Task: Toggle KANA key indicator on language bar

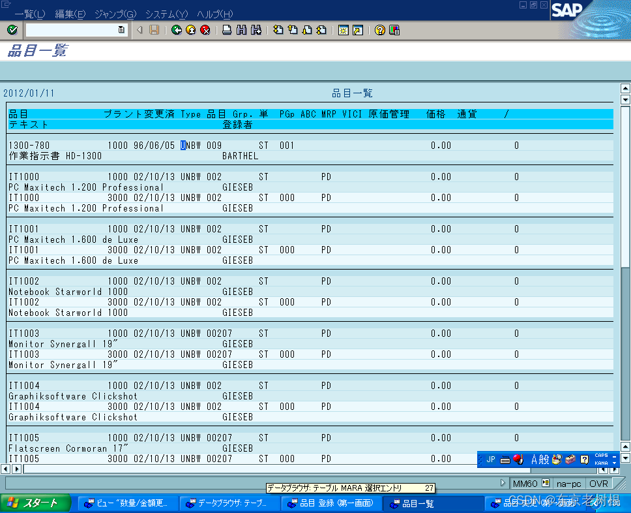Action: [601, 463]
